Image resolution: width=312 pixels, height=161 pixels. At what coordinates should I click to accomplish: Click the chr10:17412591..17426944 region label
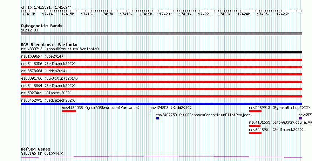coord(46,8)
